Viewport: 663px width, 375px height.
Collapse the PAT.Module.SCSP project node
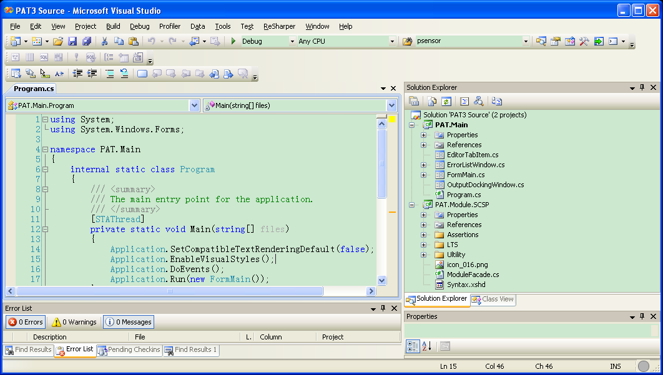411,205
